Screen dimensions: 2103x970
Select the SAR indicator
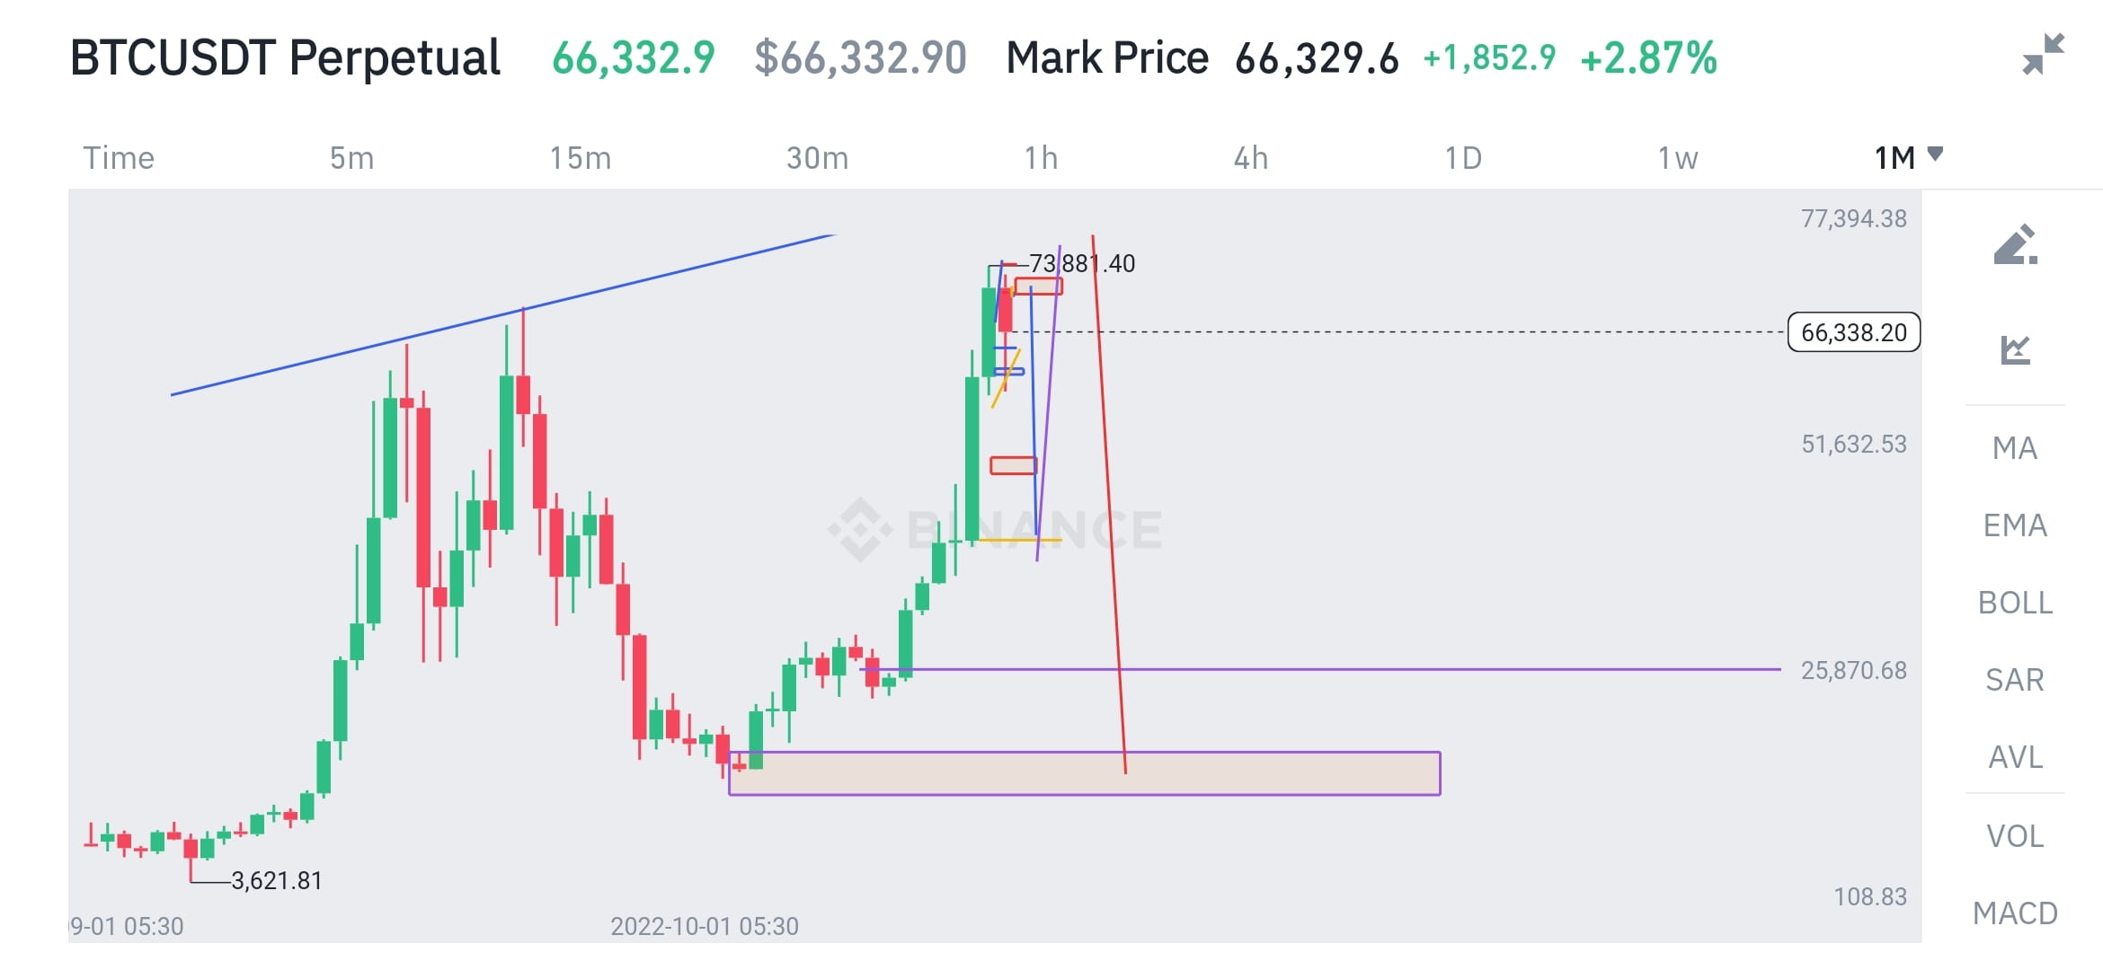tap(2014, 680)
